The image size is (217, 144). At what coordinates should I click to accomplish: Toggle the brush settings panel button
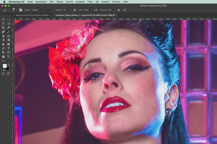pos(21,10)
